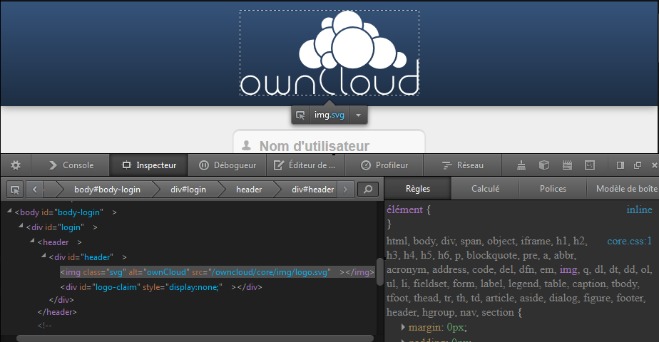Screen dimensions: 659x342
Task: Select the <!-- comment node line
Action: (44, 326)
